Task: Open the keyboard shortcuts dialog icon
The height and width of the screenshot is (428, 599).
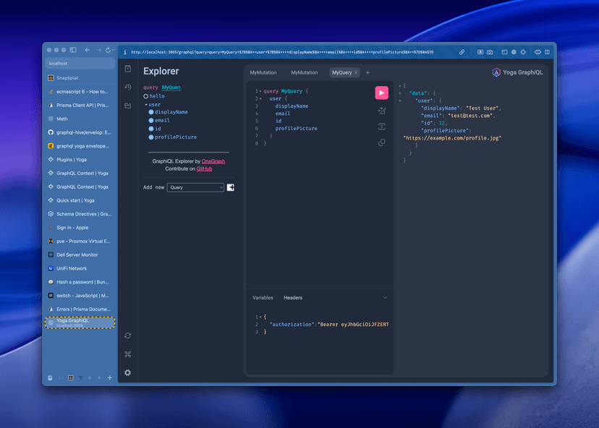Action: [x=128, y=354]
